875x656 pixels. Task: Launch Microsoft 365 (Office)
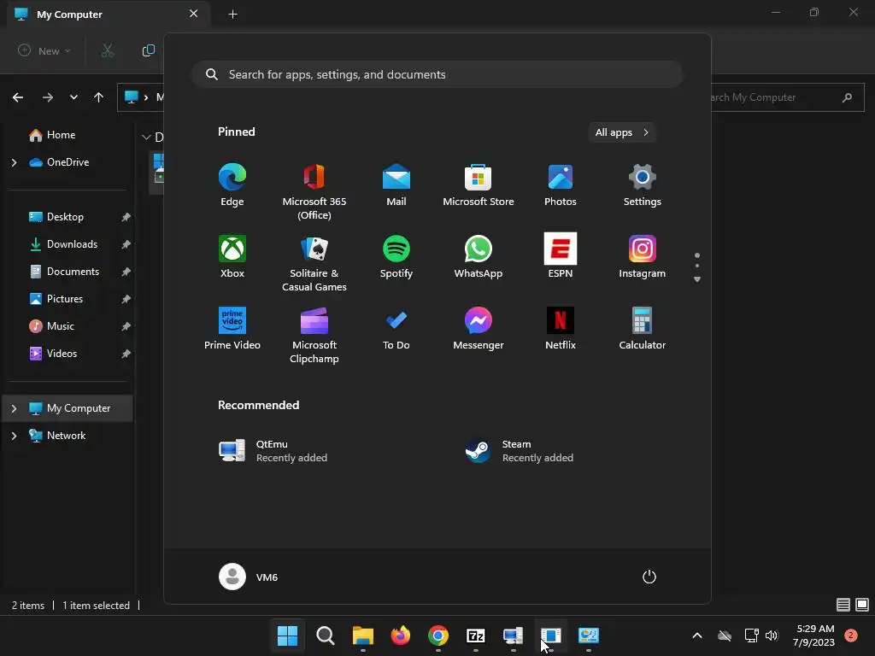point(314,192)
